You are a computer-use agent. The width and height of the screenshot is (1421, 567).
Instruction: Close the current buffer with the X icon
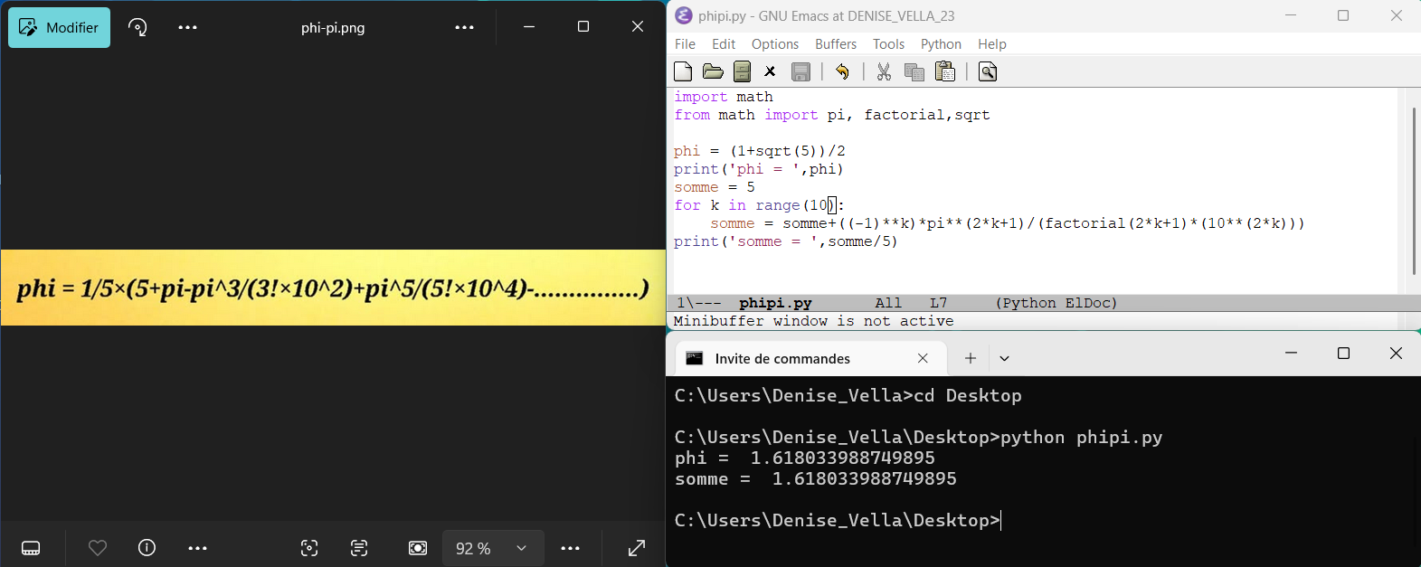tap(771, 71)
